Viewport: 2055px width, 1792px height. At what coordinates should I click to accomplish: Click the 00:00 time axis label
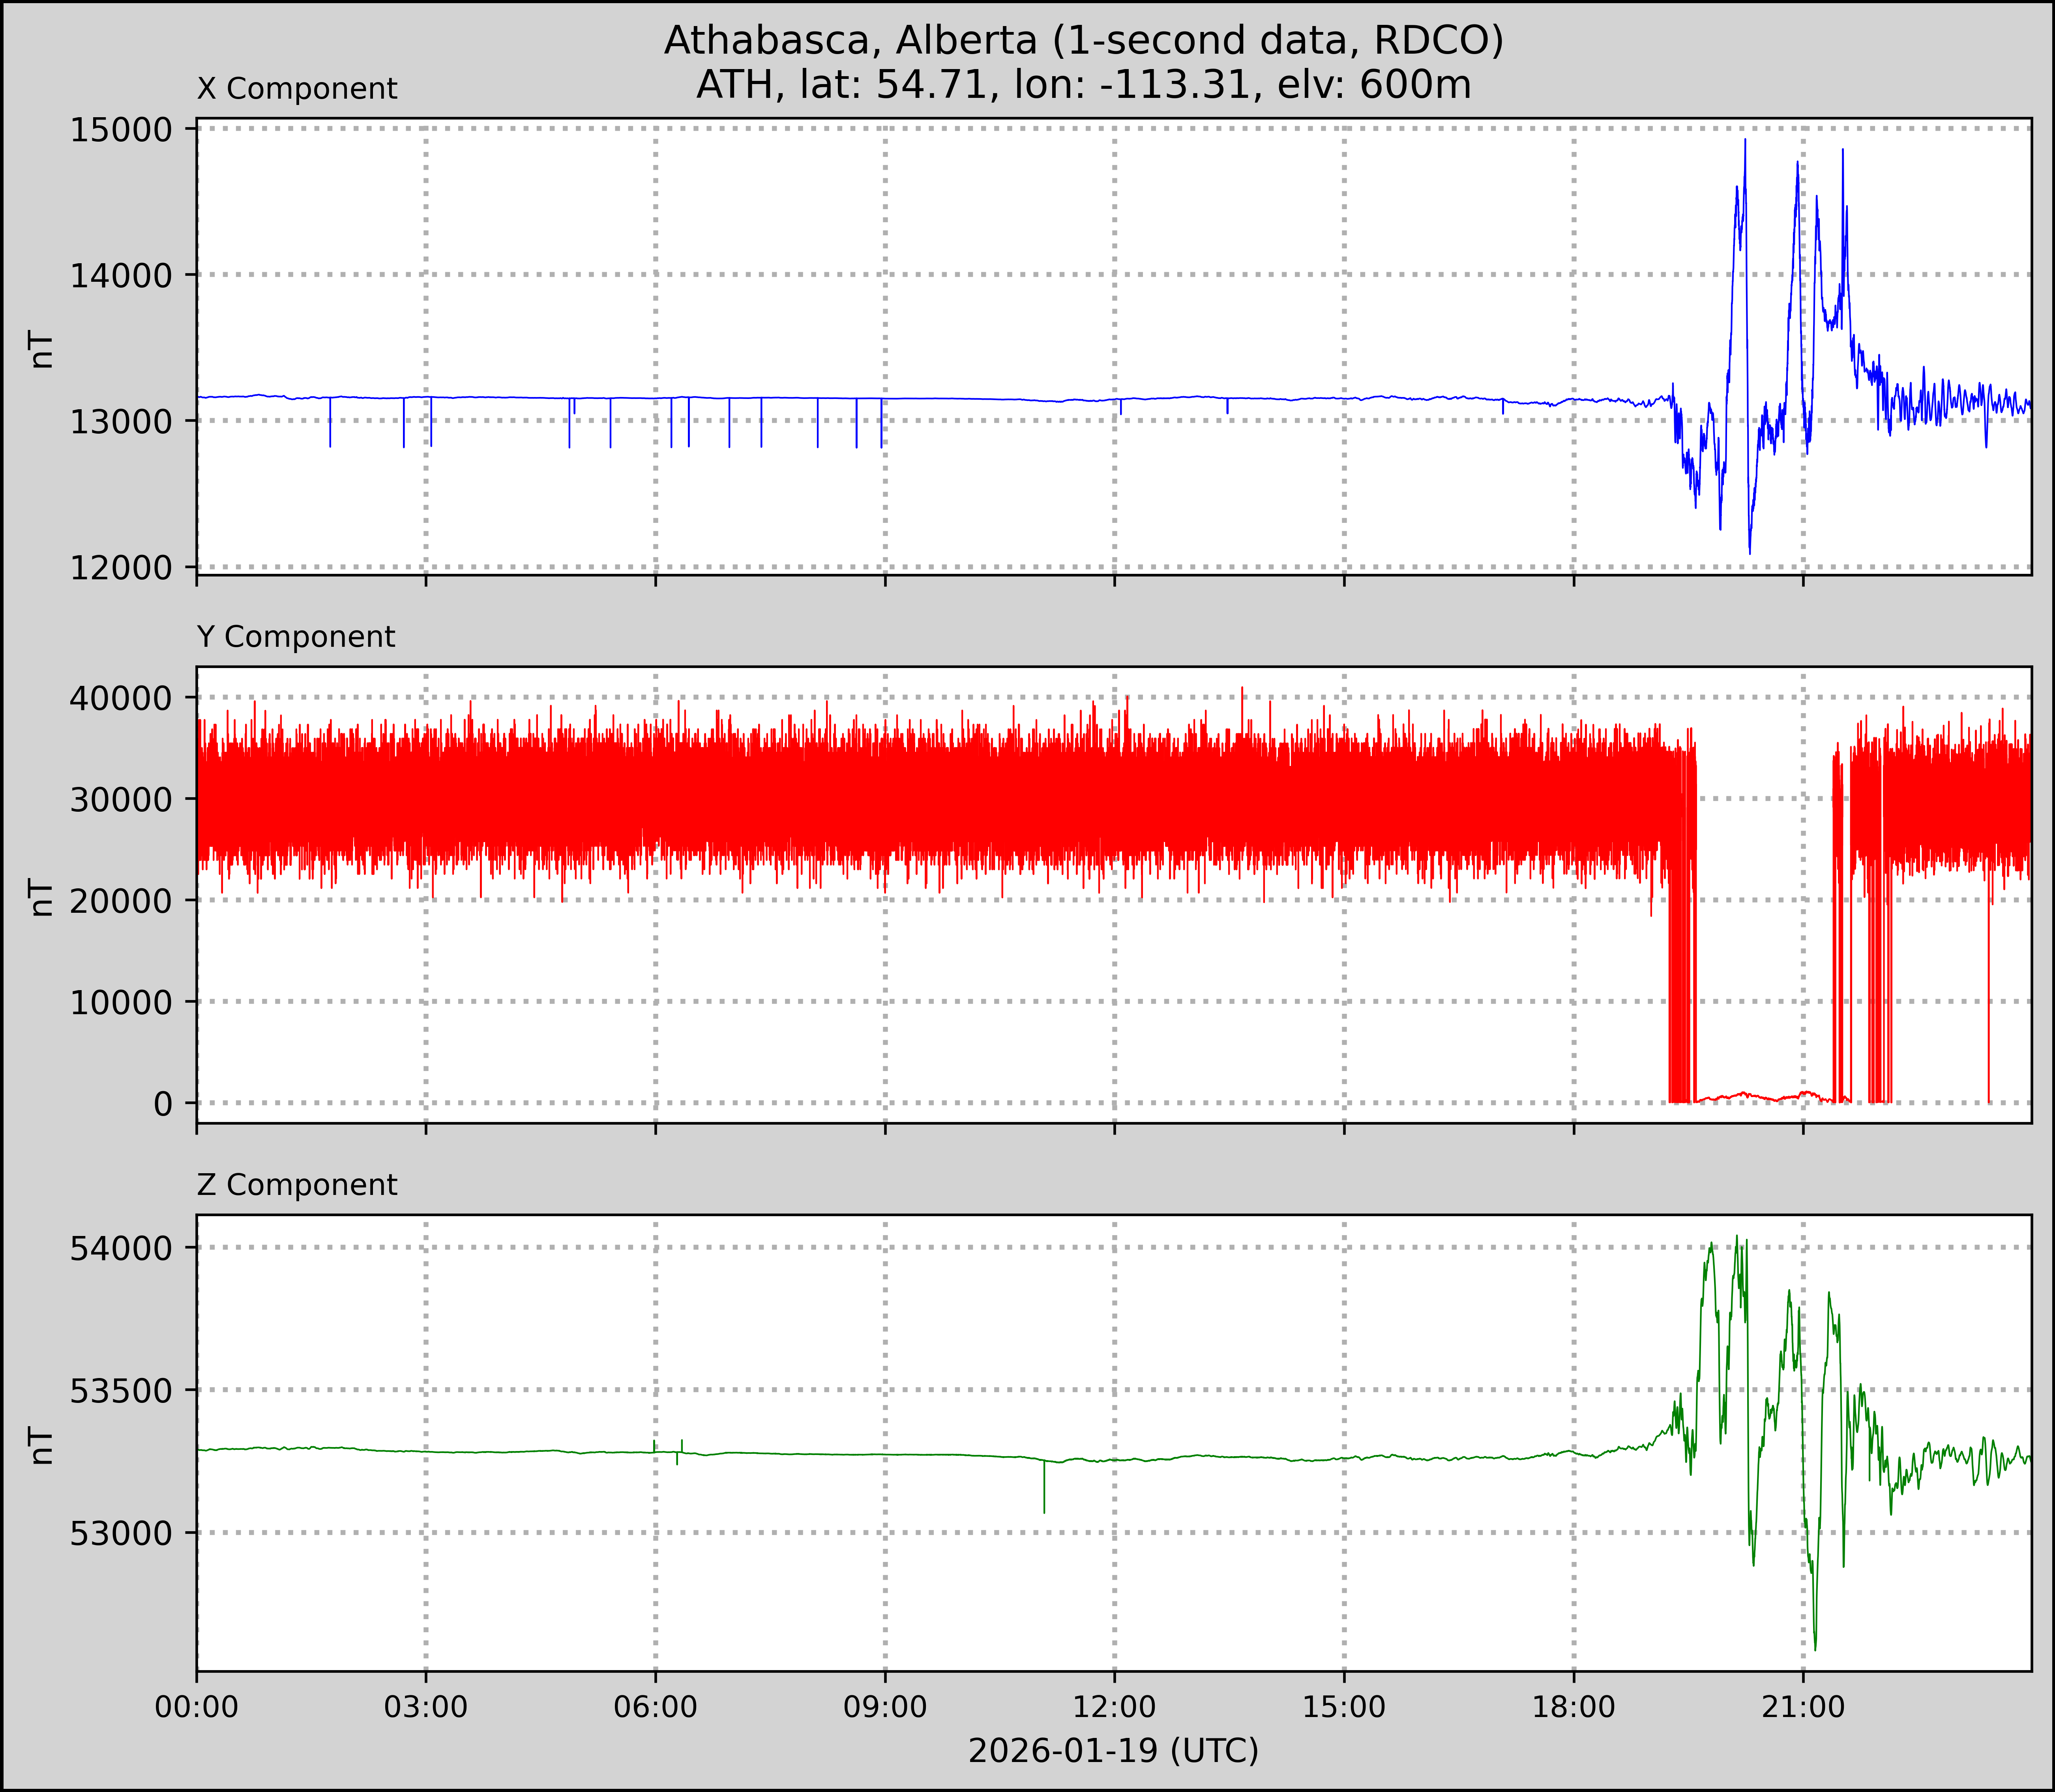pyautogui.click(x=197, y=1707)
